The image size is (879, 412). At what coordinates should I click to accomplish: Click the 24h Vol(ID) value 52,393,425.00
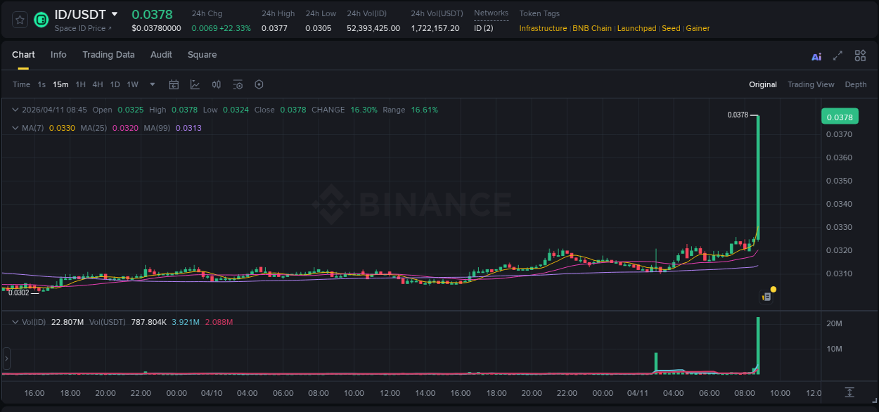373,28
